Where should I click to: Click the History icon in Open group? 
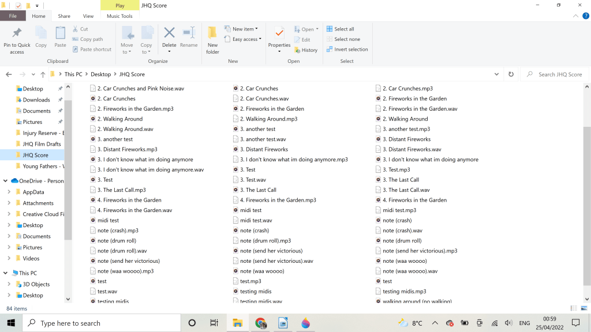306,50
